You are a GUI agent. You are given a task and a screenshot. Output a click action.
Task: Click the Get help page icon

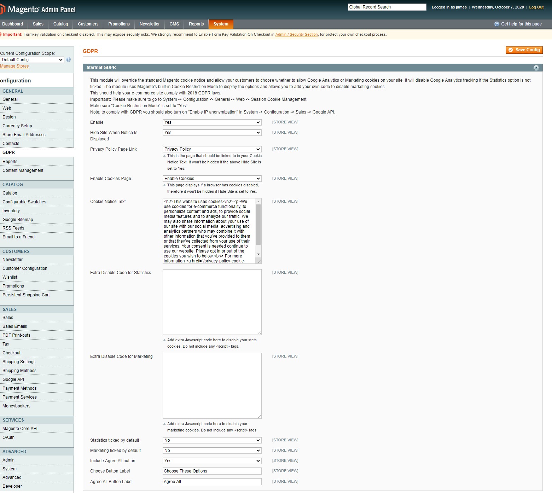pyautogui.click(x=496, y=24)
